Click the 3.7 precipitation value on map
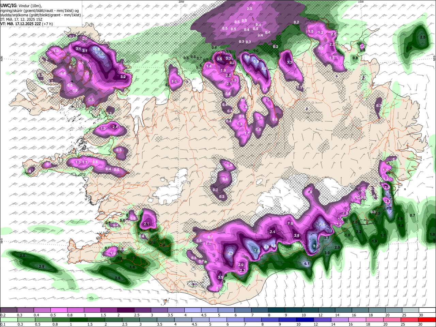436x327 pixels. click(x=326, y=237)
